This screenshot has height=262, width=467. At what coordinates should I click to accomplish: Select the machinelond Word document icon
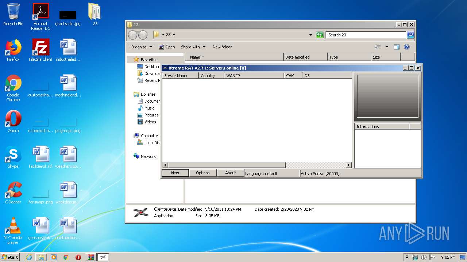coord(68,86)
